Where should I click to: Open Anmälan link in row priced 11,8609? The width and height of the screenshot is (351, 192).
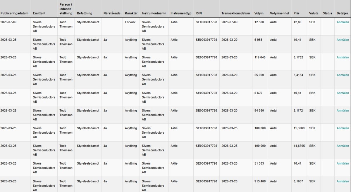point(343,128)
